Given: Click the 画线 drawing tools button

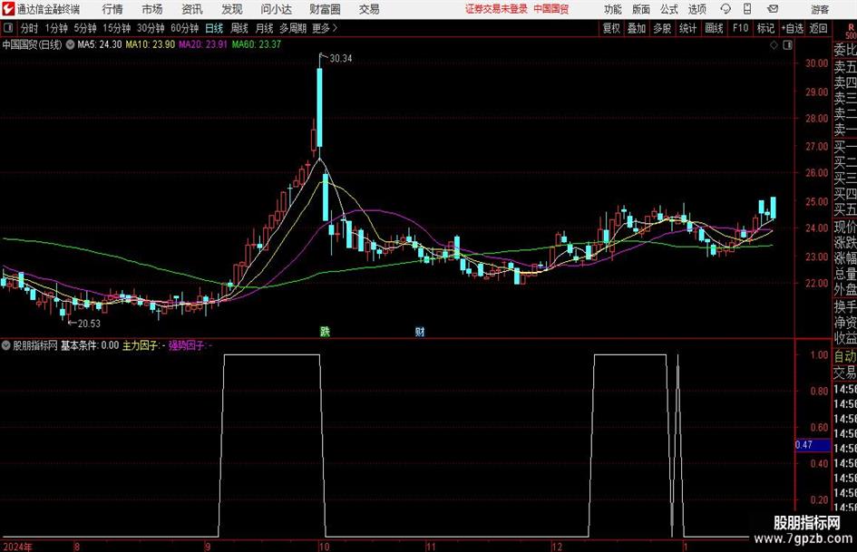Looking at the screenshot, I should click(714, 28).
